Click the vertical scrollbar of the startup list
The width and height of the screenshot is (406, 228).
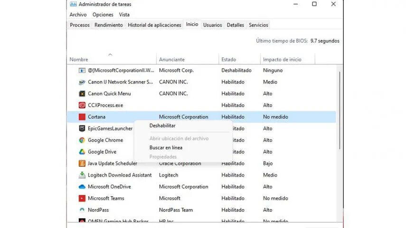tap(339, 109)
